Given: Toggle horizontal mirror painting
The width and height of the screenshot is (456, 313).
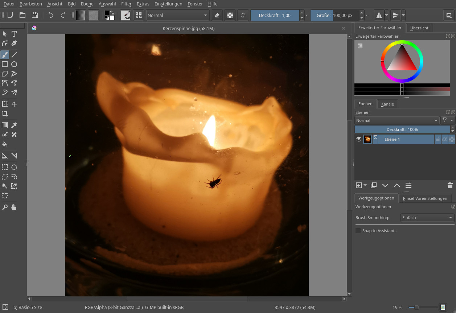Looking at the screenshot, I should [x=379, y=15].
